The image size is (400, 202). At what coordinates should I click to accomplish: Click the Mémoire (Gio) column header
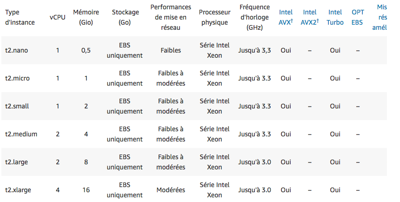86,17
